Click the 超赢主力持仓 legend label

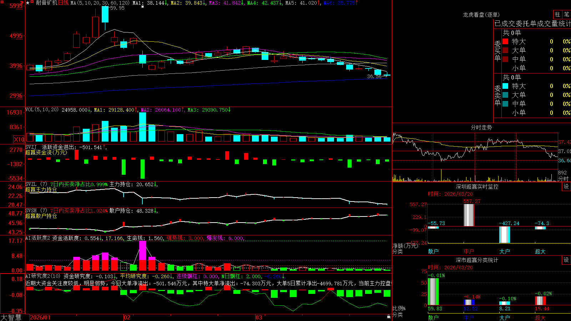(x=41, y=189)
